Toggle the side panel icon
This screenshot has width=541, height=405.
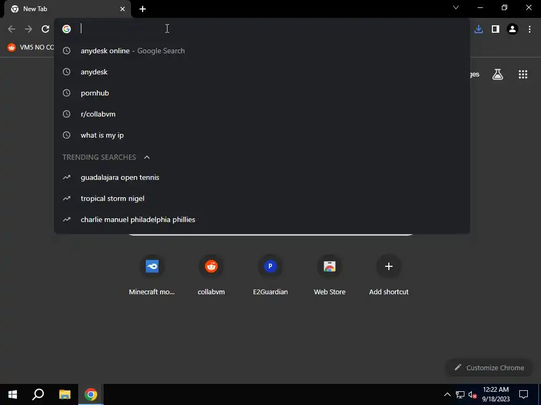tap(496, 29)
